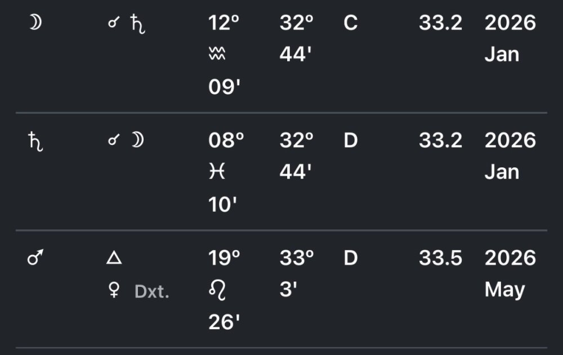Image resolution: width=563 pixels, height=355 pixels.
Task: Click the 2026 May date
Action: point(510,274)
